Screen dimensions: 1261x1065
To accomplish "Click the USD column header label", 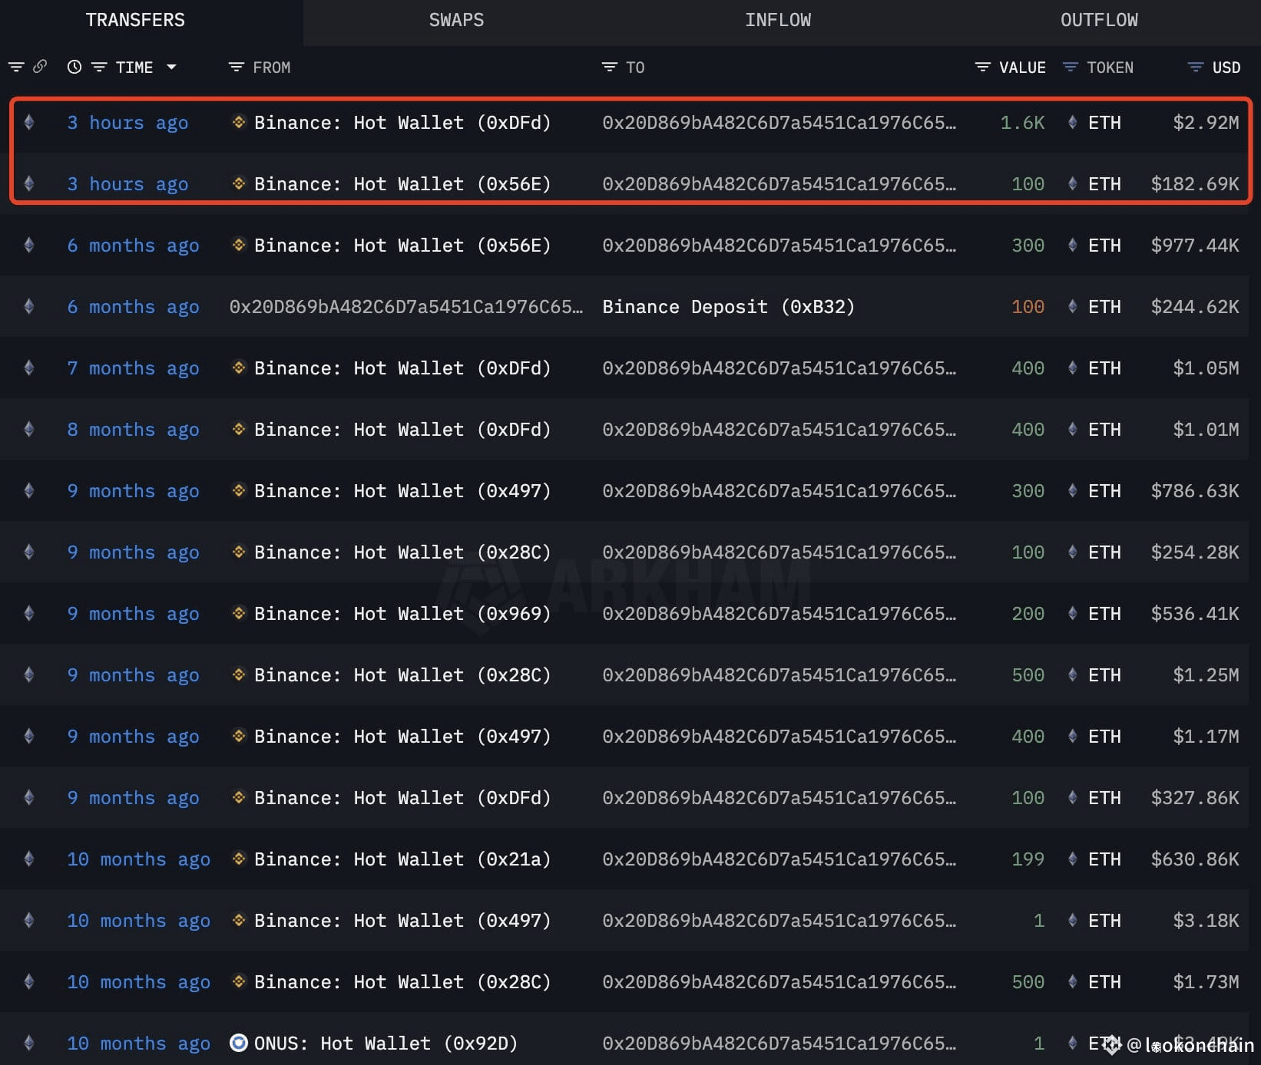I will (1226, 68).
